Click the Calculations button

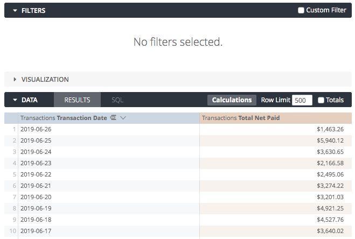[232, 100]
